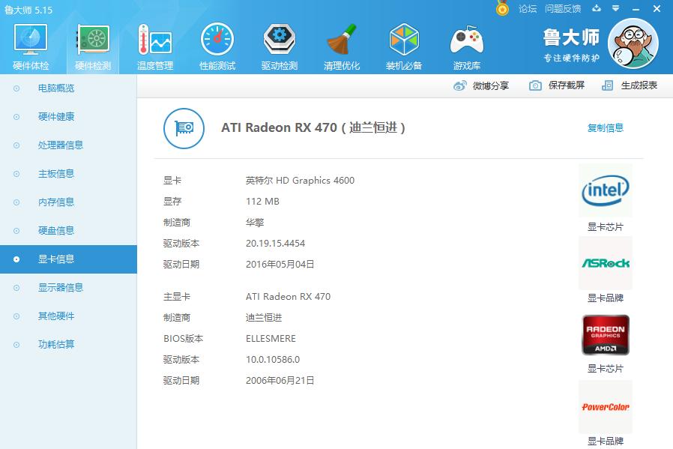The width and height of the screenshot is (673, 449).
Task: Click the 迪兰恒进 manufacturer value
Action: (x=264, y=318)
